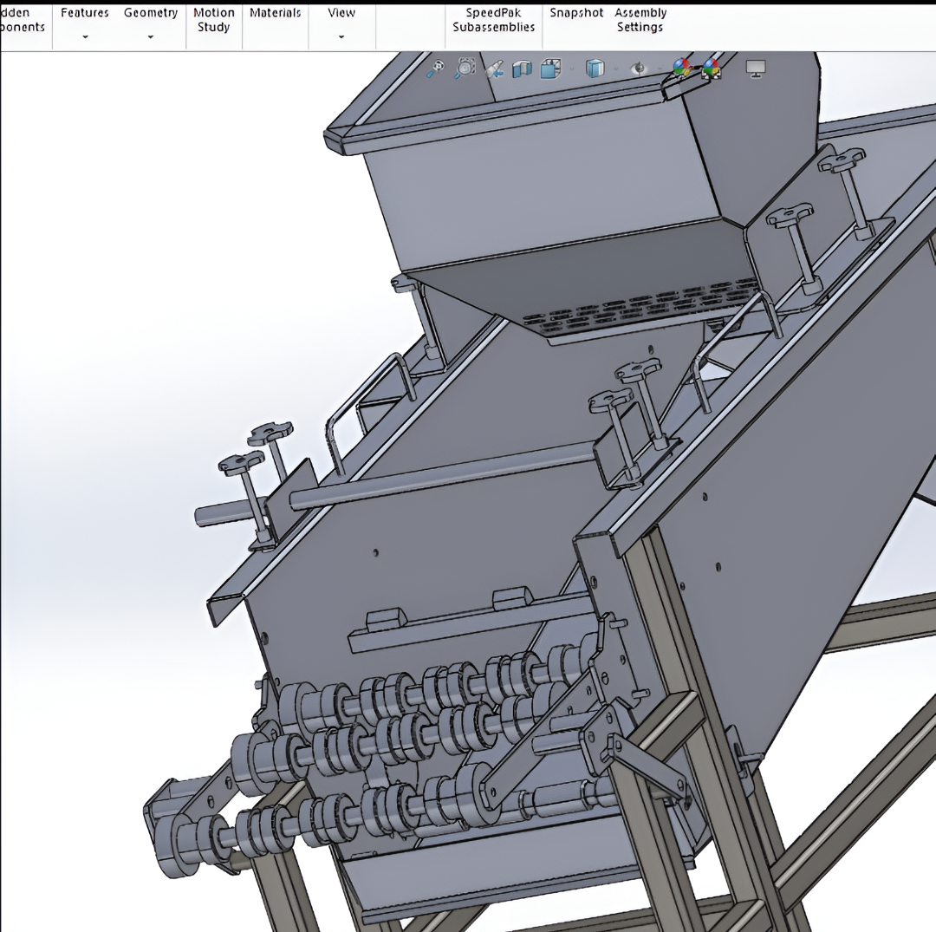
Task: Open Assembly Settings
Action: click(640, 20)
